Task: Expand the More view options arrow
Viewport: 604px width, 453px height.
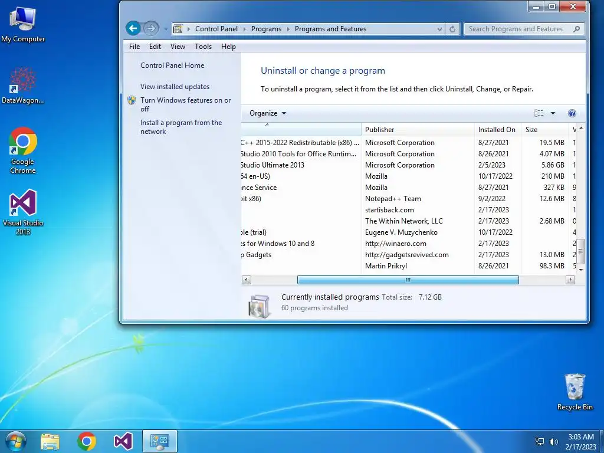Action: coord(553,113)
